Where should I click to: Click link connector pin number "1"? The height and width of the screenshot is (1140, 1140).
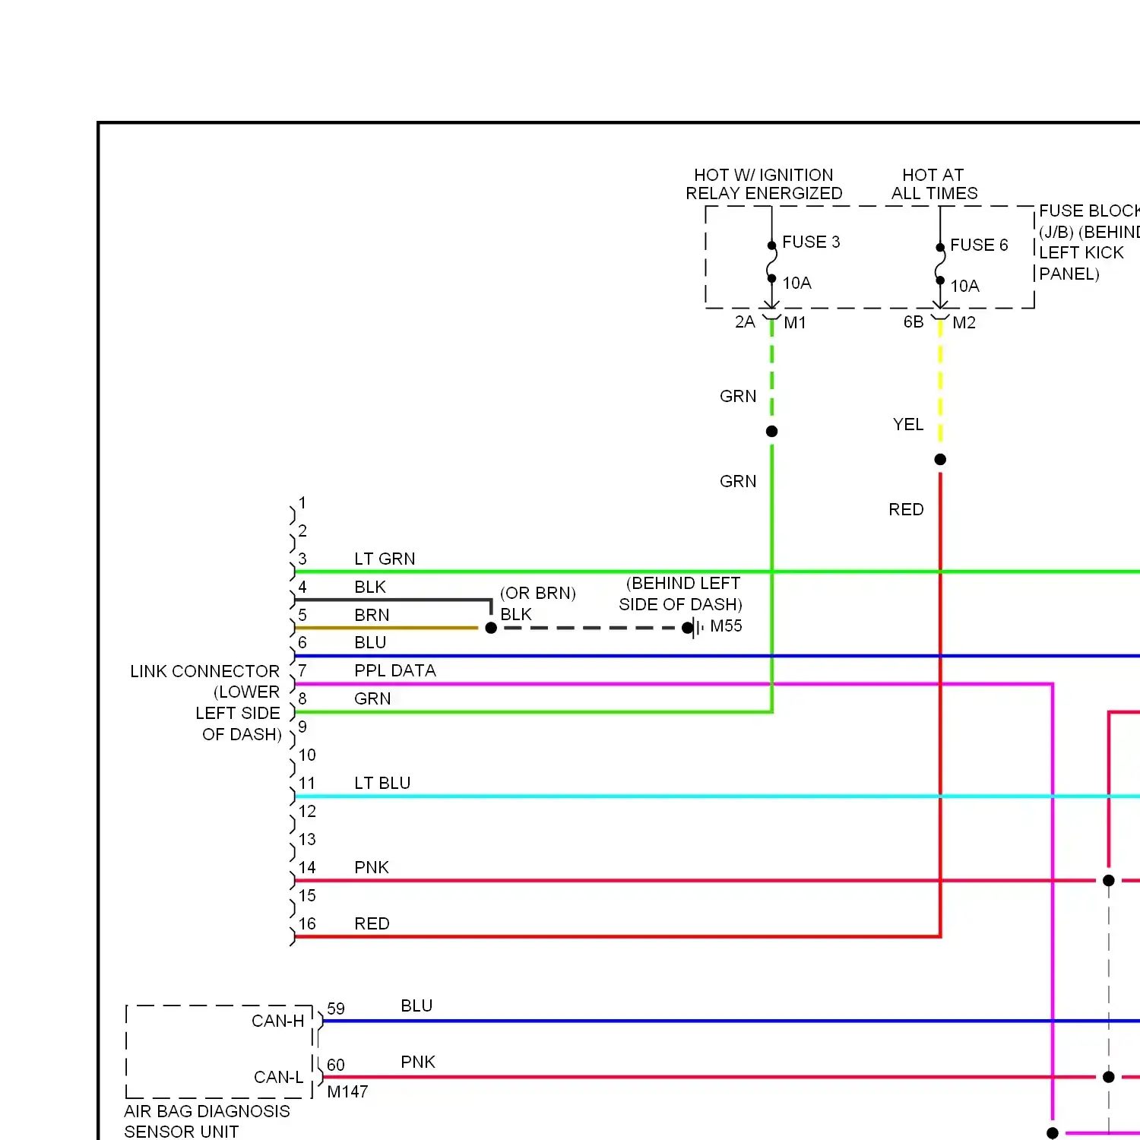pos(302,502)
